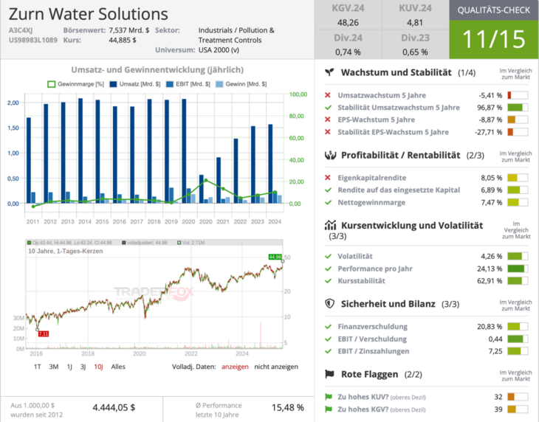Screen dimensions: 539x422
Task: Click the Universum value USA 2000 (v)
Action: [219, 49]
